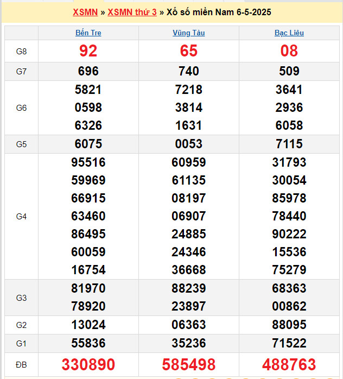The width and height of the screenshot is (343, 379).
Task: Open the Vũng Tàu province link
Action: tap(189, 33)
